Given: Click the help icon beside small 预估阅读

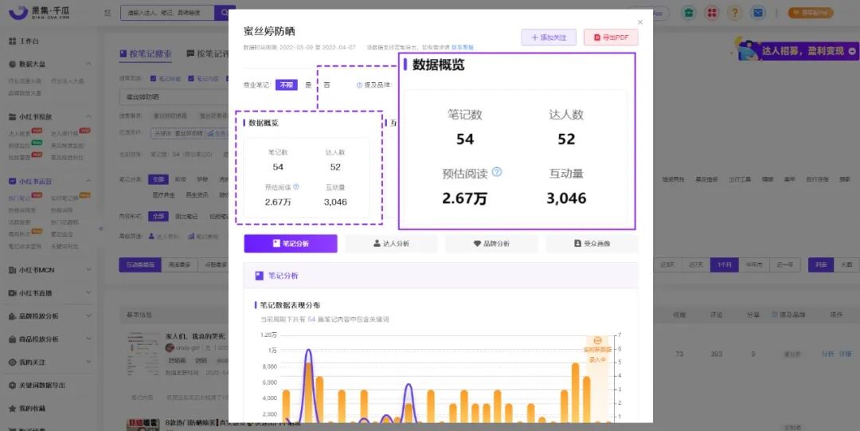Looking at the screenshot, I should (x=296, y=186).
